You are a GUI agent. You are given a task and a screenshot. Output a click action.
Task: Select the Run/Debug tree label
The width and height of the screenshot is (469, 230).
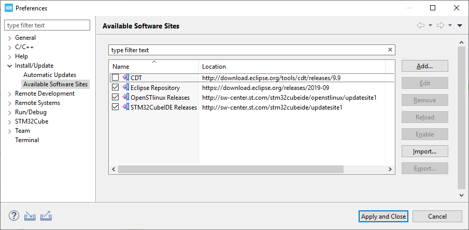click(x=31, y=112)
